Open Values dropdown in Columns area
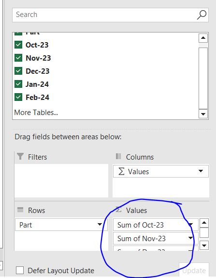216x278 pixels. coord(201,171)
